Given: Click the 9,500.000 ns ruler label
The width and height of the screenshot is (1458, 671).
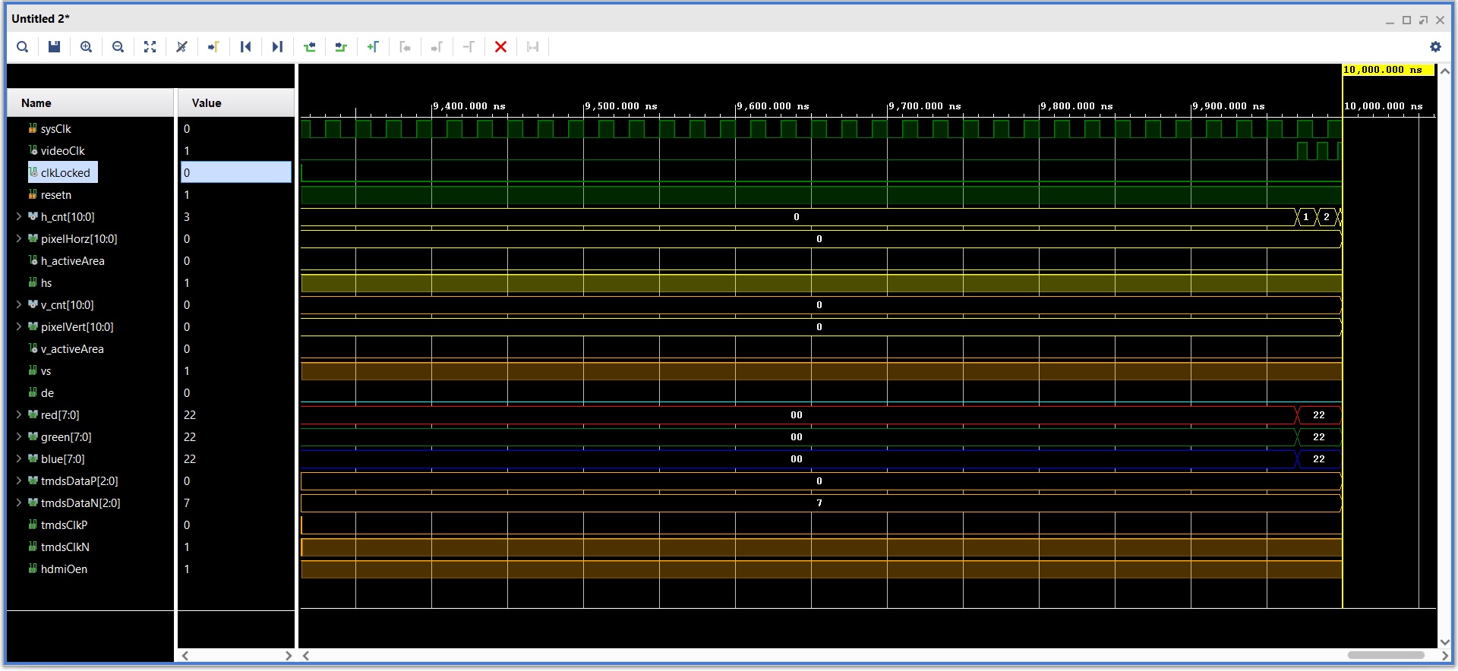Looking at the screenshot, I should (620, 106).
